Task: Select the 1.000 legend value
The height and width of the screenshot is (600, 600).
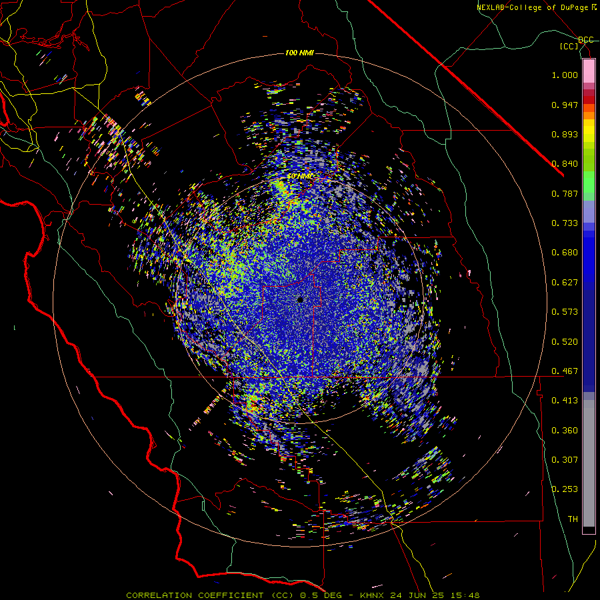Action: tap(565, 75)
